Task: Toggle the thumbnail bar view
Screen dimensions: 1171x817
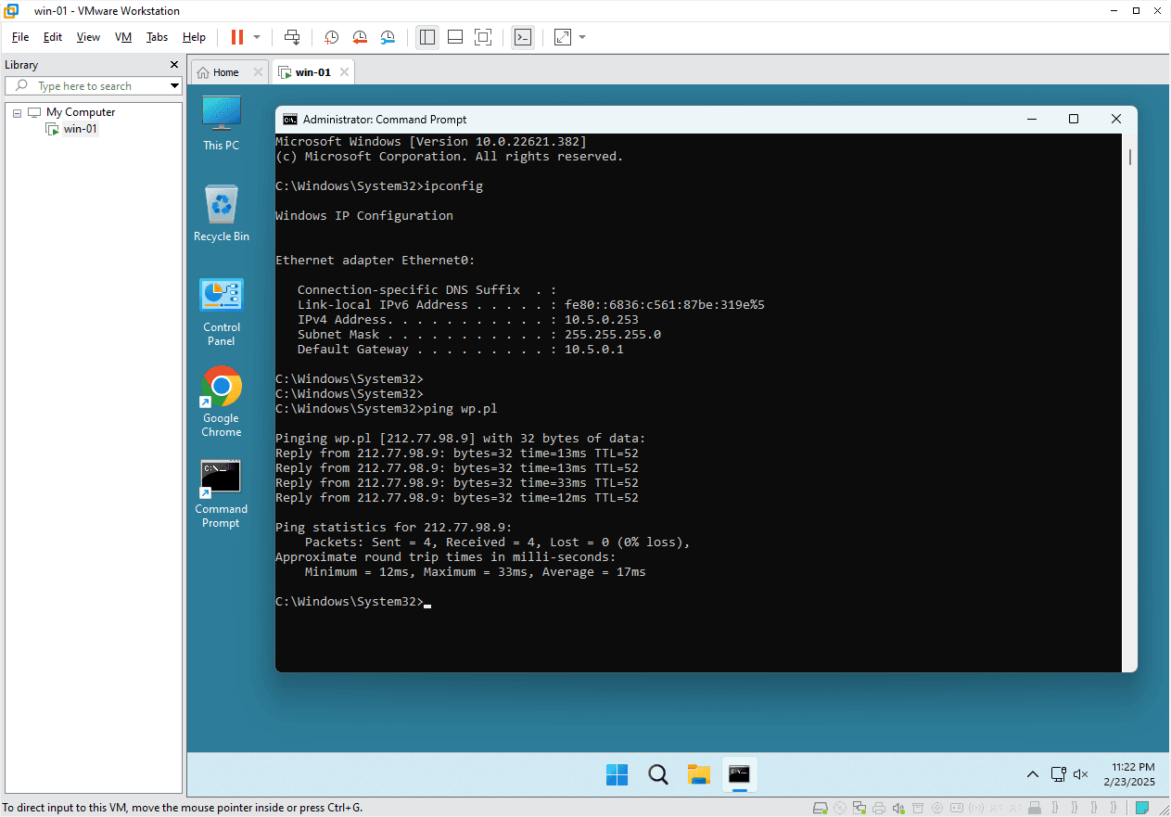Action: [x=454, y=37]
